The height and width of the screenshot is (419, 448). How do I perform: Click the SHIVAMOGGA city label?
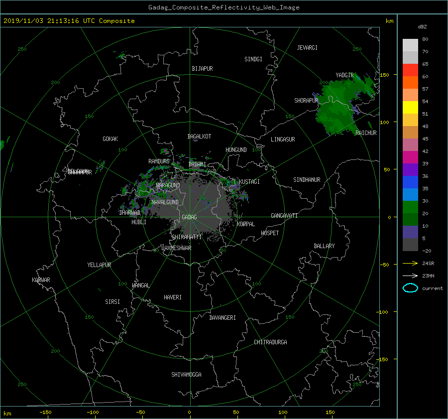pyautogui.click(x=186, y=375)
